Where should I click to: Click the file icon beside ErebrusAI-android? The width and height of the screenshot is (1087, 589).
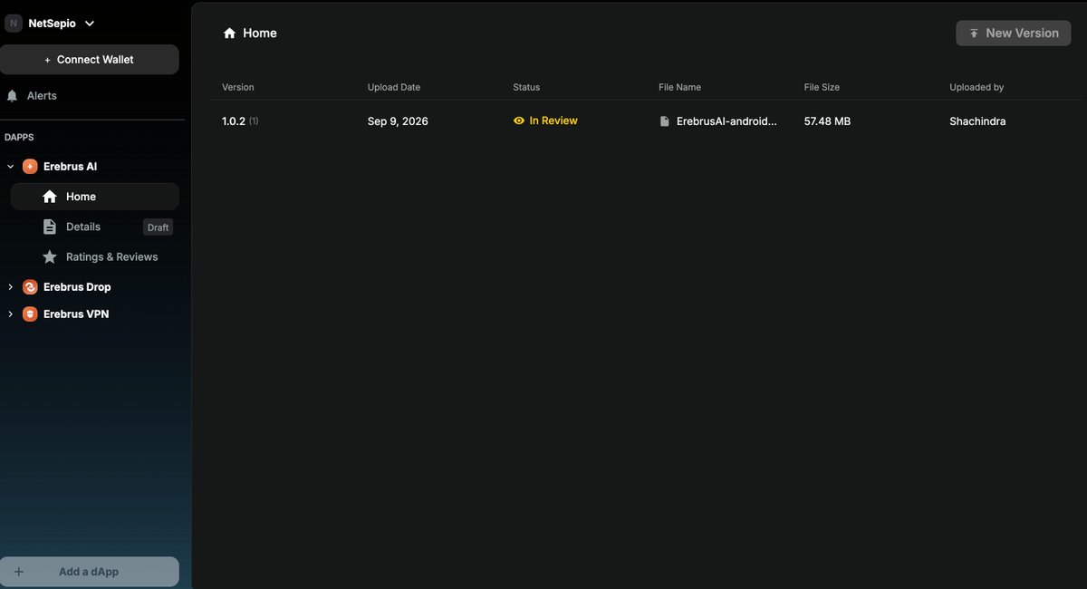tap(665, 121)
